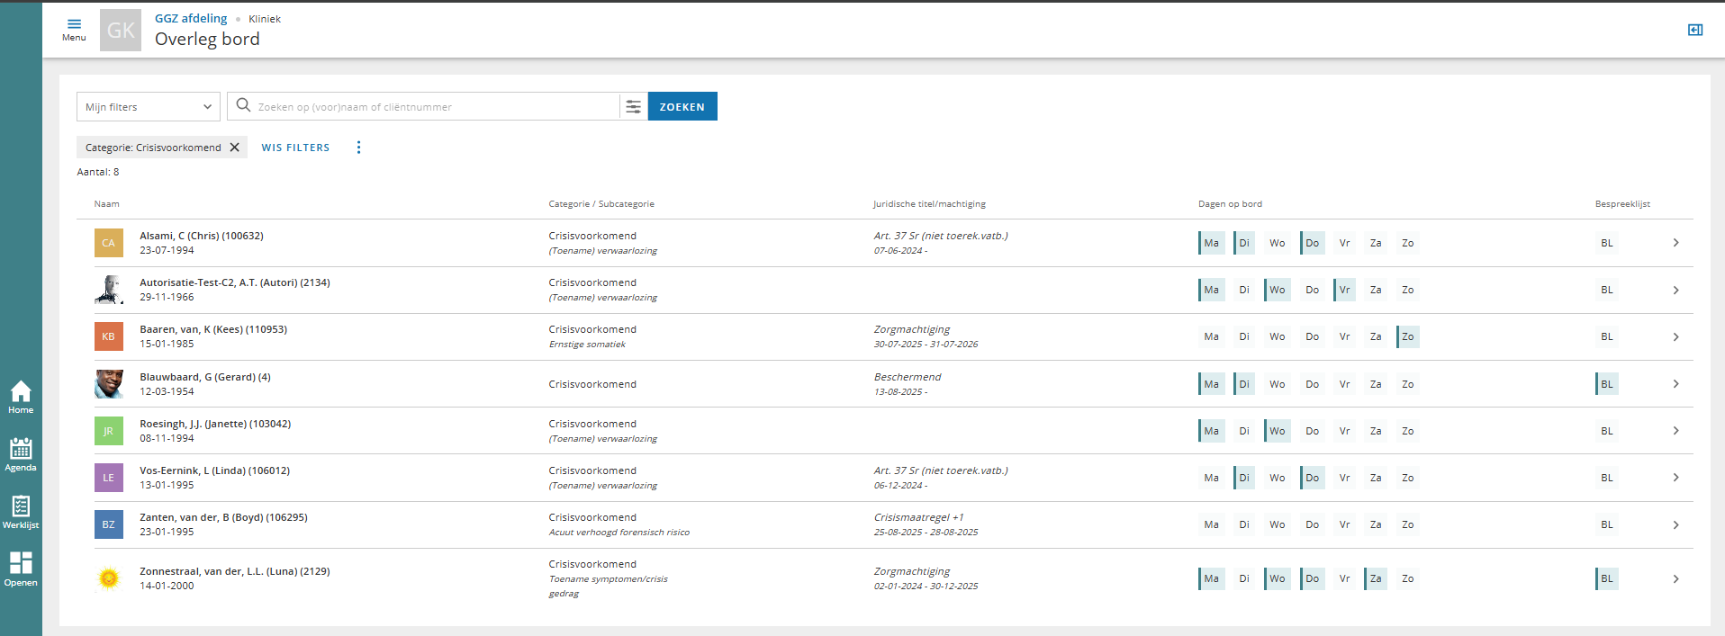The width and height of the screenshot is (1725, 636).
Task: Expand row chevron for Roesingh, J.J.
Action: (1675, 431)
